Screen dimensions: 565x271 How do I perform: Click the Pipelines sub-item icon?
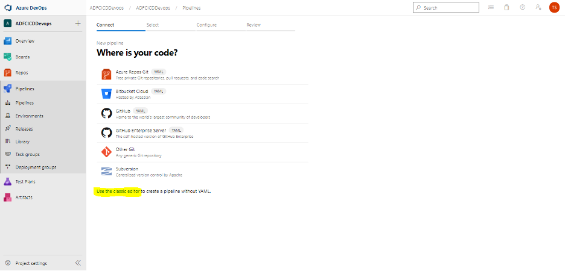pos(8,103)
